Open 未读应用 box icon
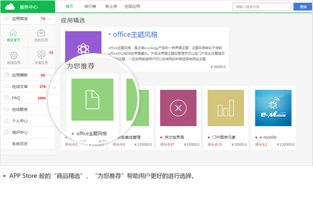Screen dimensions: 313x215 coord(41,55)
